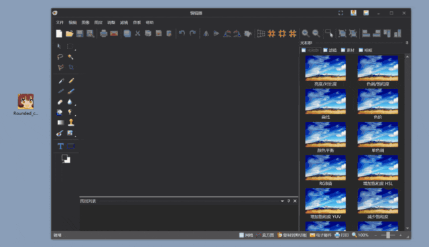Toggle the 直方图 histogram in status bar

coord(265,235)
